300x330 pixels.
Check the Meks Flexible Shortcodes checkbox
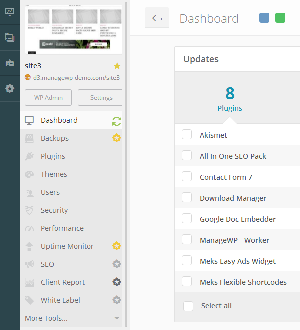click(x=187, y=281)
